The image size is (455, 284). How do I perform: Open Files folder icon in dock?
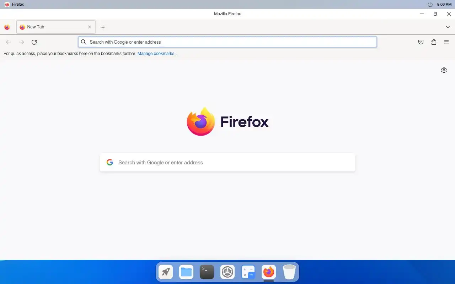(186, 272)
